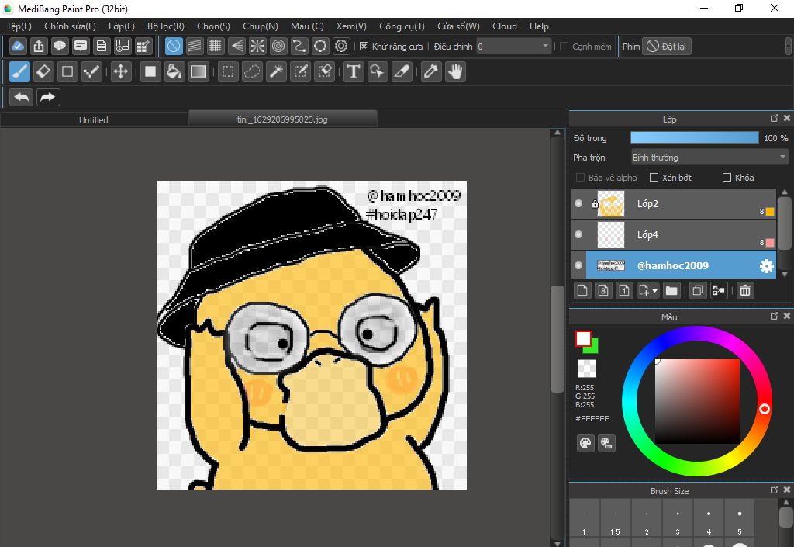Select the Brush tool
The height and width of the screenshot is (547, 794).
click(x=20, y=72)
